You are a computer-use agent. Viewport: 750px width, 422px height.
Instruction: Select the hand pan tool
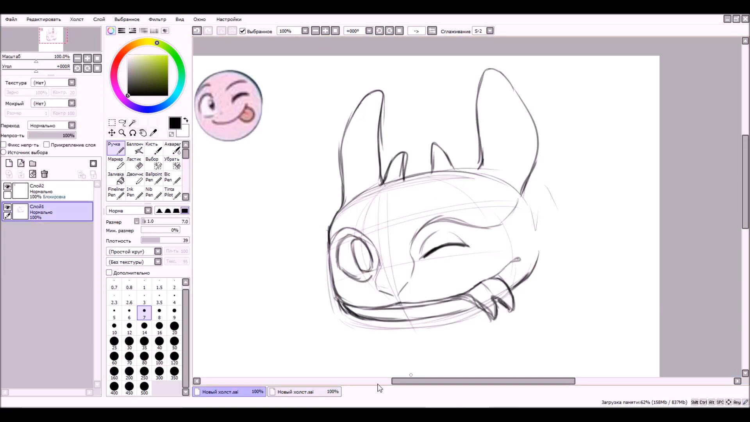tap(143, 133)
